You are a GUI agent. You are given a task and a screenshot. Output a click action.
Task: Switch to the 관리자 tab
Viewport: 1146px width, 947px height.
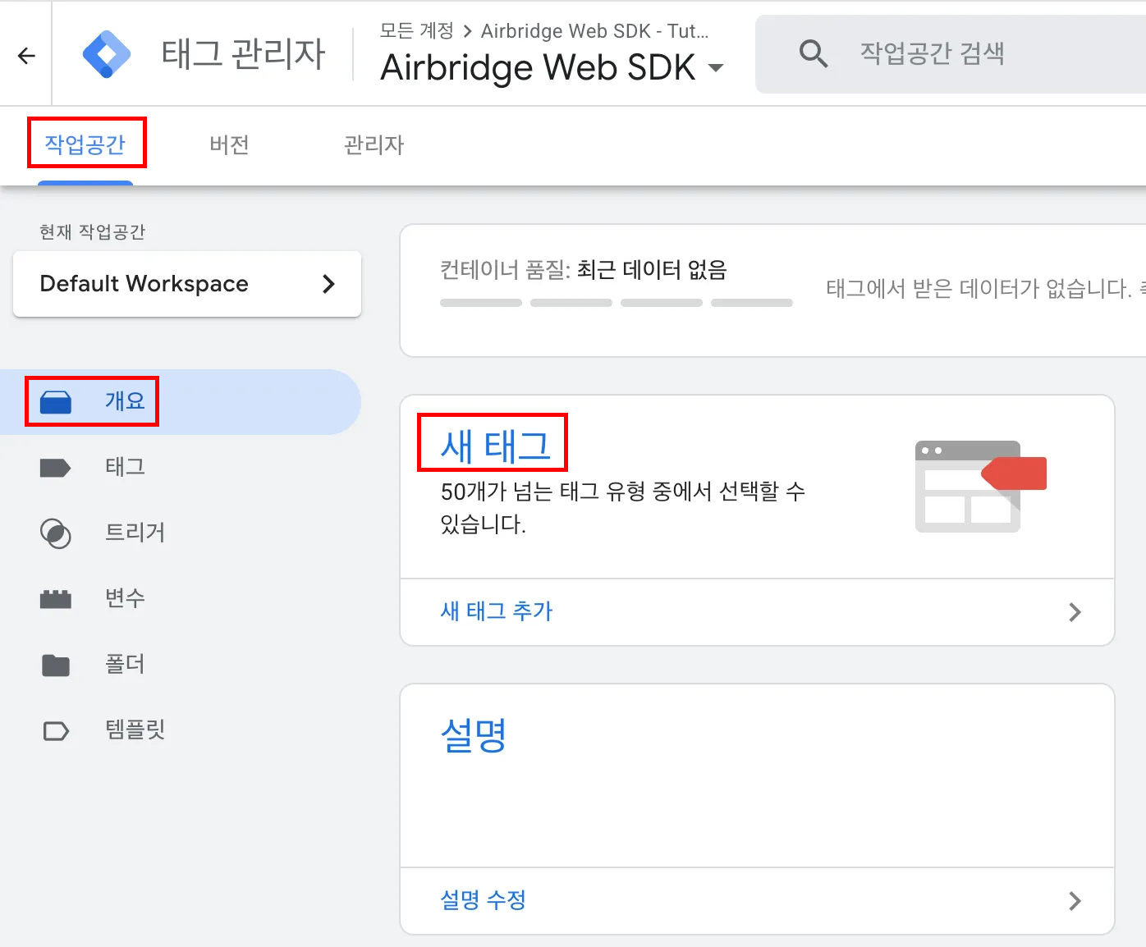(x=374, y=144)
